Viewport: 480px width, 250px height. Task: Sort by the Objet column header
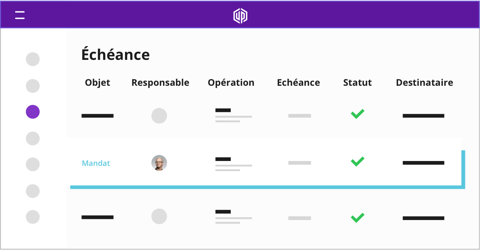pos(98,83)
